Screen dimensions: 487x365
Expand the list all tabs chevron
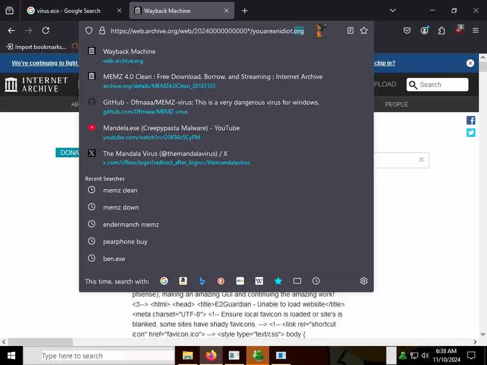tap(392, 10)
